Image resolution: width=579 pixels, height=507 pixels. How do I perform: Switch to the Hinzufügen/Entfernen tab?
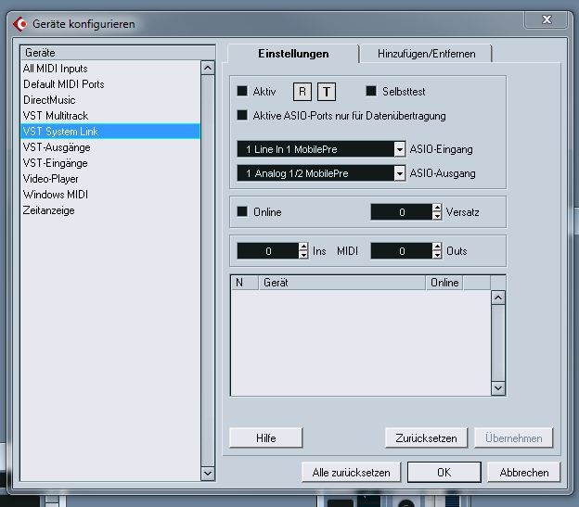[426, 54]
